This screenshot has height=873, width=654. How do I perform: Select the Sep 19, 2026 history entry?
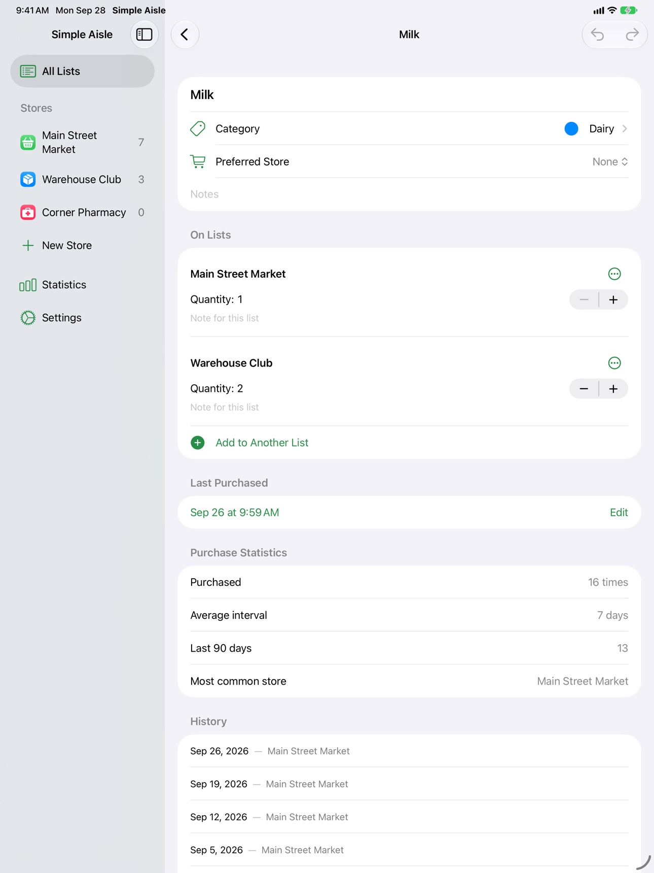tap(409, 784)
